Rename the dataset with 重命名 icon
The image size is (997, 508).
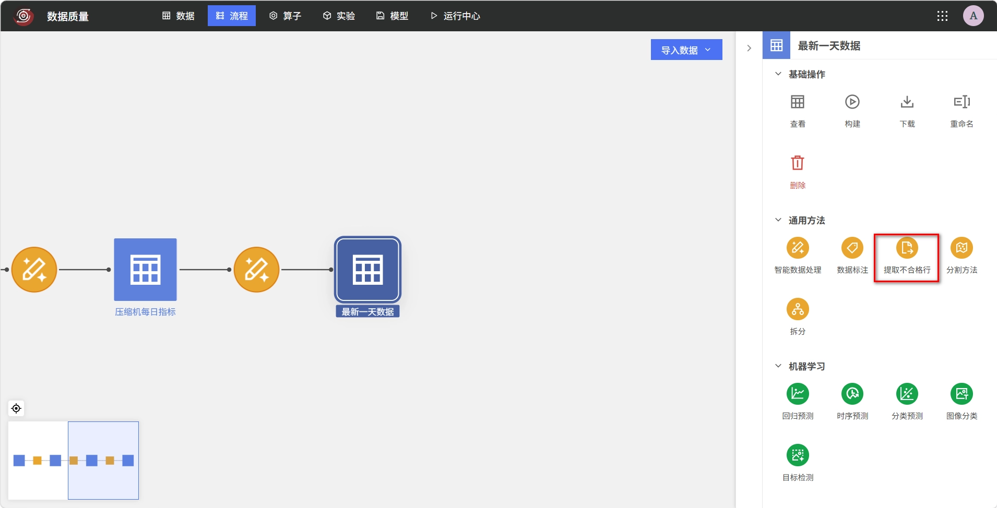[962, 102]
